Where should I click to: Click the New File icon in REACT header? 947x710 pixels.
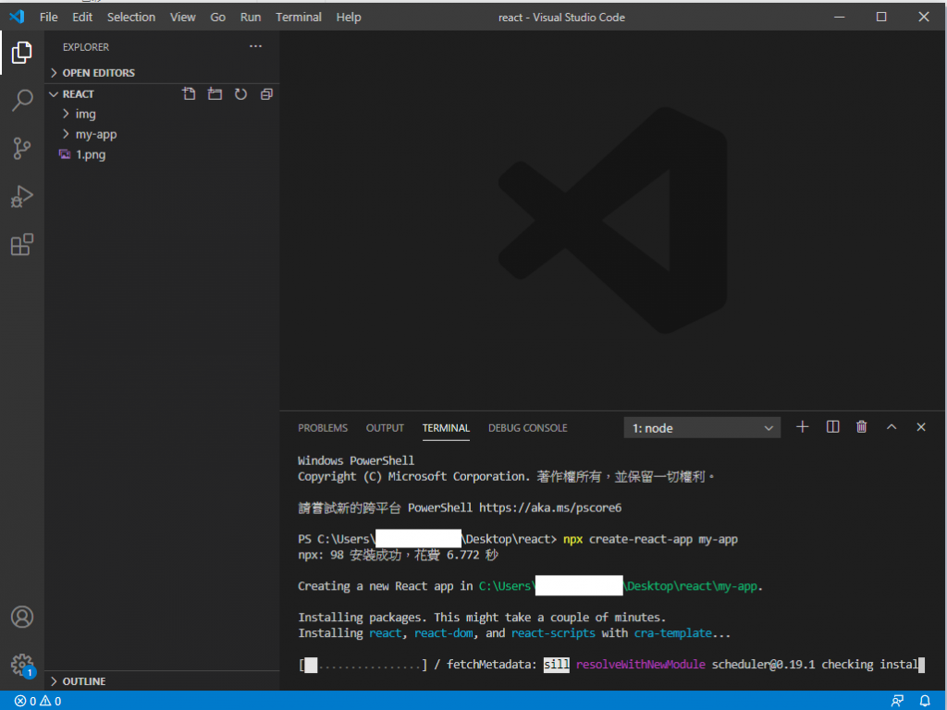tap(189, 94)
